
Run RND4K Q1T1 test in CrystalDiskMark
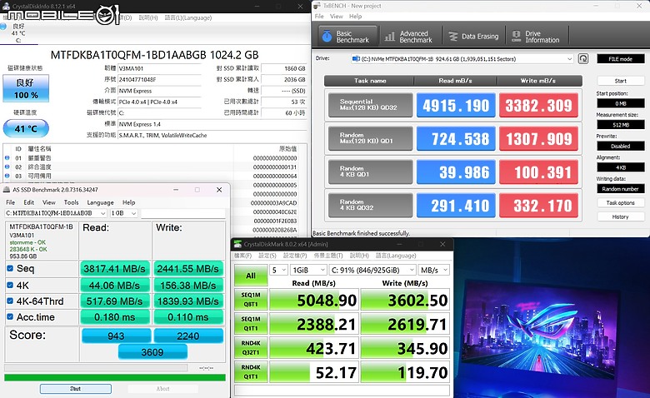tap(251, 372)
